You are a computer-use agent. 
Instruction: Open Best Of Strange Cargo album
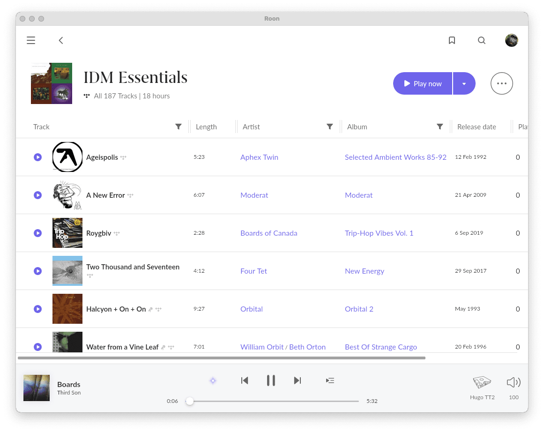pos(380,347)
